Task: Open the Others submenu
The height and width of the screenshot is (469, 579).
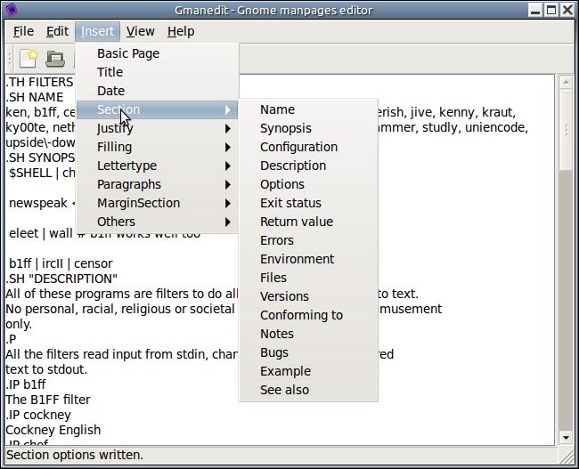Action: [x=158, y=222]
